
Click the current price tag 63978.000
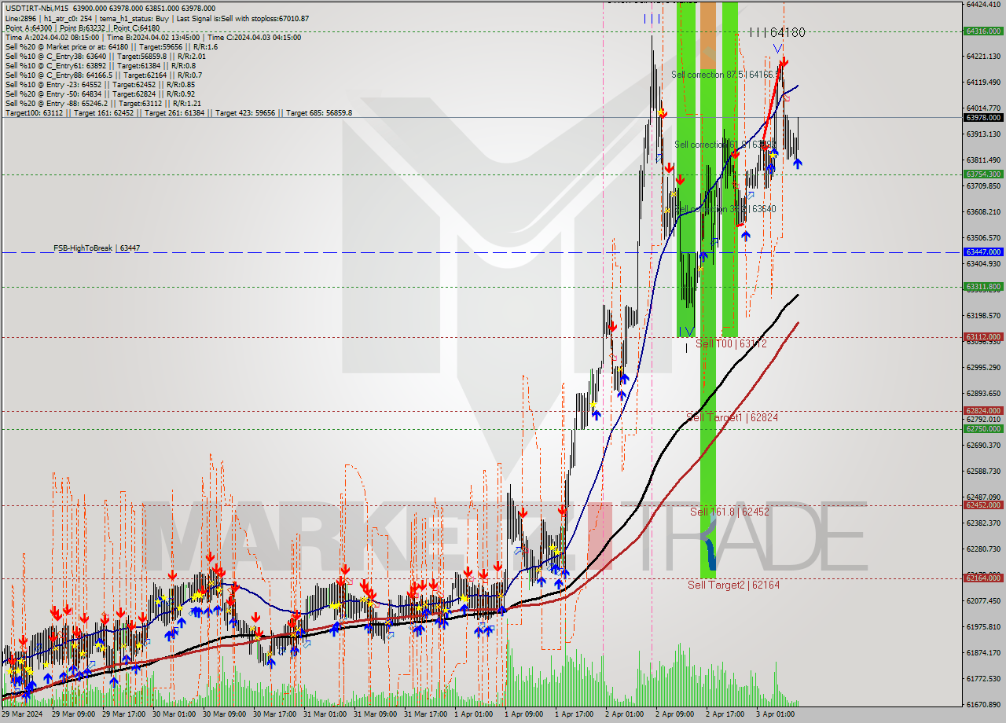pyautogui.click(x=982, y=117)
